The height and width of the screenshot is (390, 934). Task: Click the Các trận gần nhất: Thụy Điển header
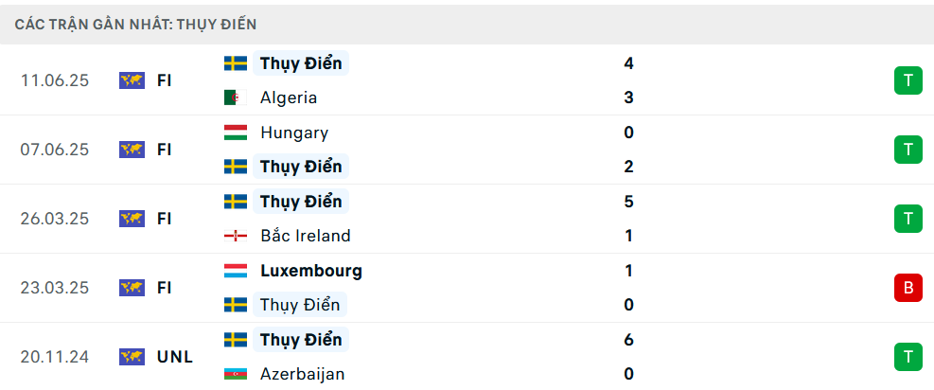pos(135,25)
